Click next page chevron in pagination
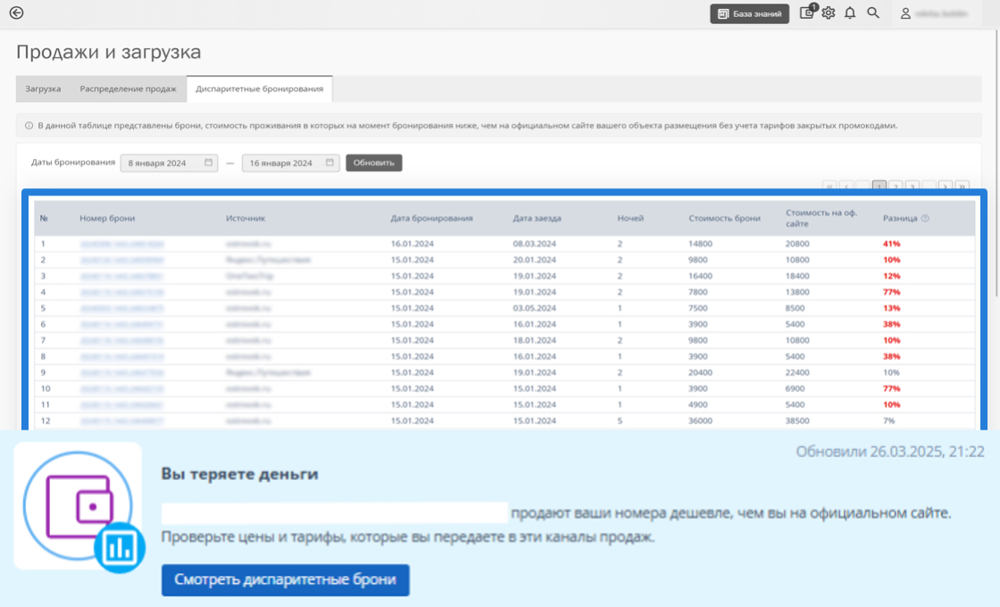 (x=945, y=186)
